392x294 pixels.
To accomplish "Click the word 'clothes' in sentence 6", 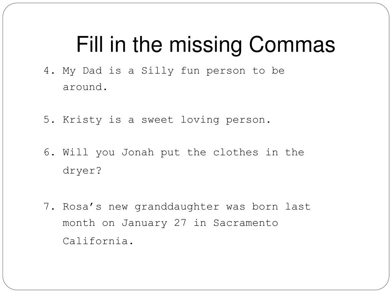I will click(x=235, y=152).
